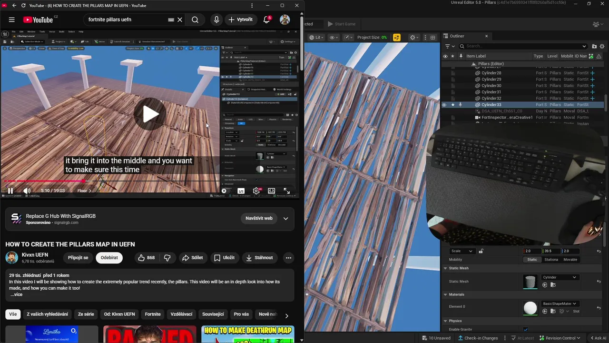Image resolution: width=609 pixels, height=343 pixels.
Task: Seek on the red video progress bar
Action: point(109,181)
